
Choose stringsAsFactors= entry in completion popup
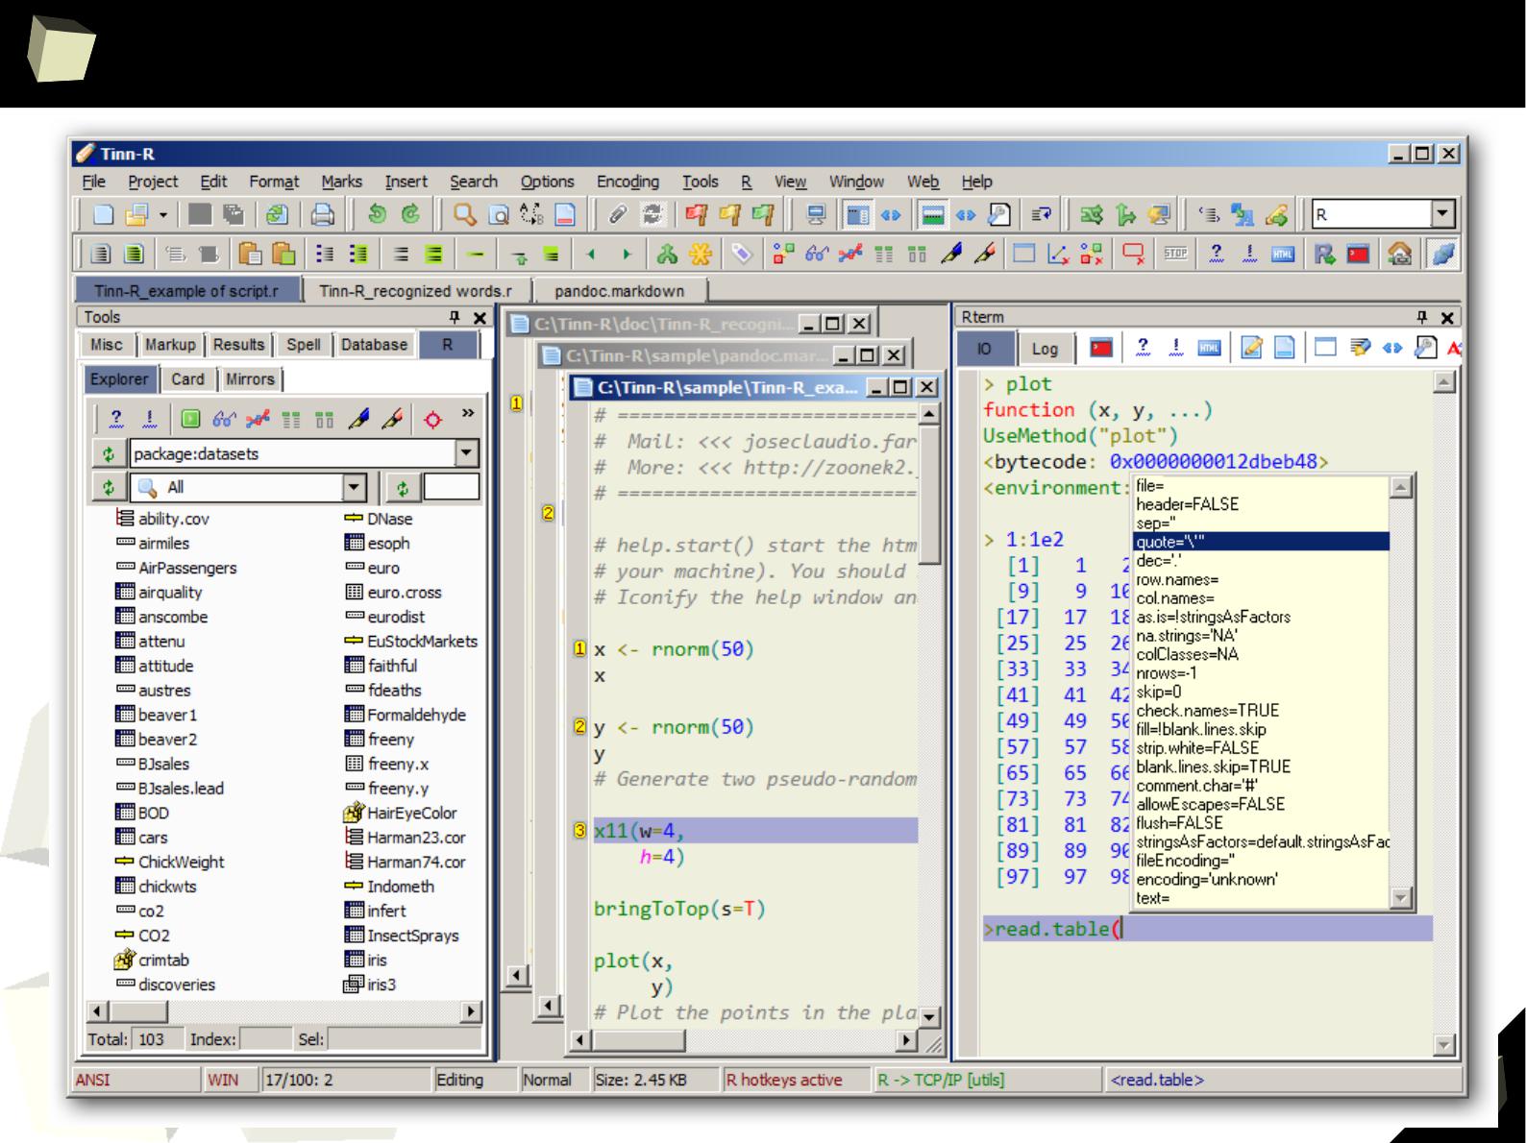(1261, 841)
